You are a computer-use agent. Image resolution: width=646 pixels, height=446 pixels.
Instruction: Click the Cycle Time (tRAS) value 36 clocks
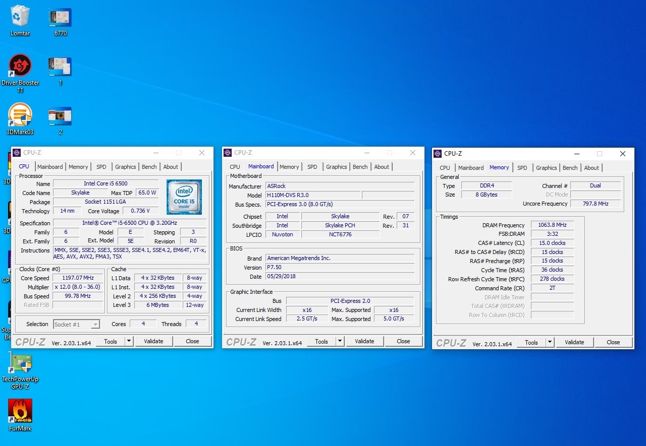[x=552, y=270]
